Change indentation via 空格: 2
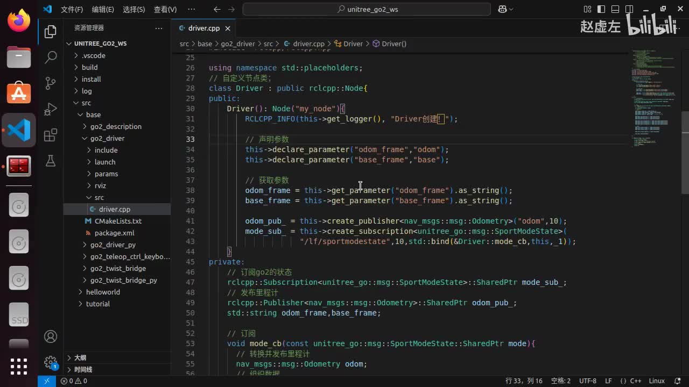This screenshot has height=387, width=689. [x=560, y=381]
